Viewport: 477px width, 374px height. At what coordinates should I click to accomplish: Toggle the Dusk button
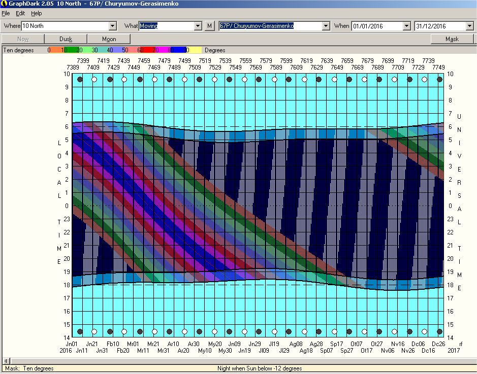point(66,39)
